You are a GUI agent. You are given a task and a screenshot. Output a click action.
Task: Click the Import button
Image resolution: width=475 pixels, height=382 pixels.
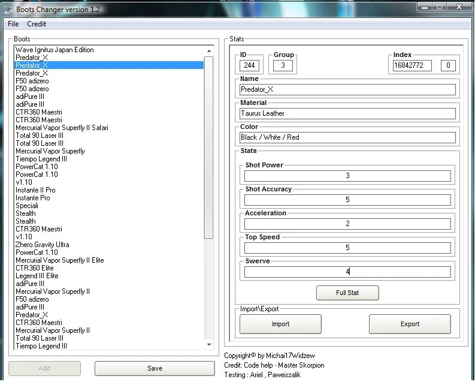click(280, 324)
